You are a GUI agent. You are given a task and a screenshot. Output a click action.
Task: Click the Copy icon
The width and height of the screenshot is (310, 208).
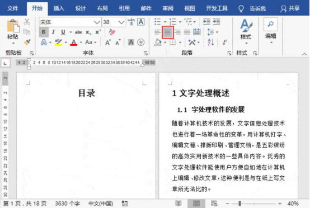pos(27,32)
